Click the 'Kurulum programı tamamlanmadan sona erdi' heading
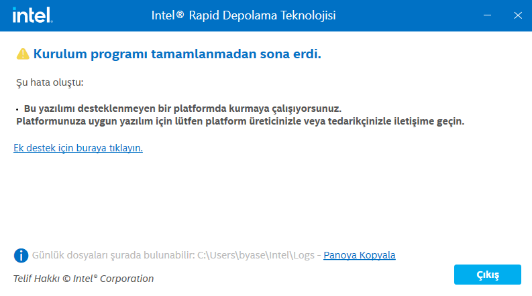This screenshot has width=532, height=296. [177, 54]
